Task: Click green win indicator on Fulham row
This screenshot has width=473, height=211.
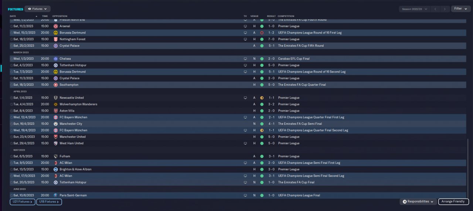Action: 262,157
